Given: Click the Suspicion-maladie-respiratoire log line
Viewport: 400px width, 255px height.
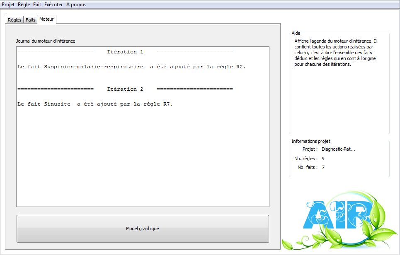Looking at the screenshot, I should point(132,67).
